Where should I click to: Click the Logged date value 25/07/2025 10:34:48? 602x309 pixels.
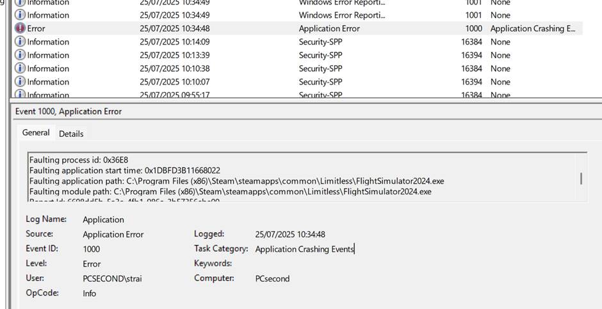(290, 234)
